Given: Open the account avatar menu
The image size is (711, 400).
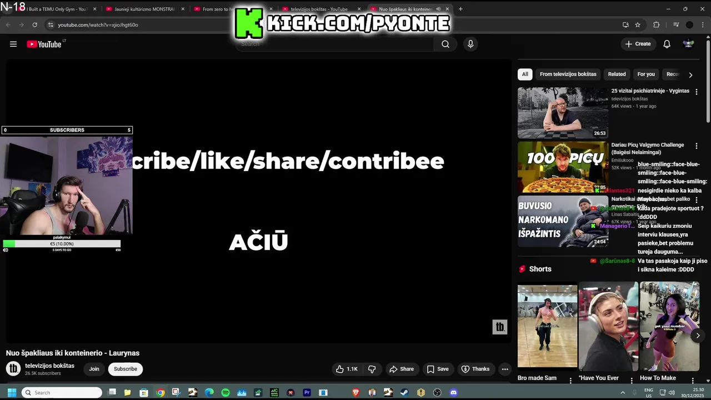Looking at the screenshot, I should coord(688,44).
